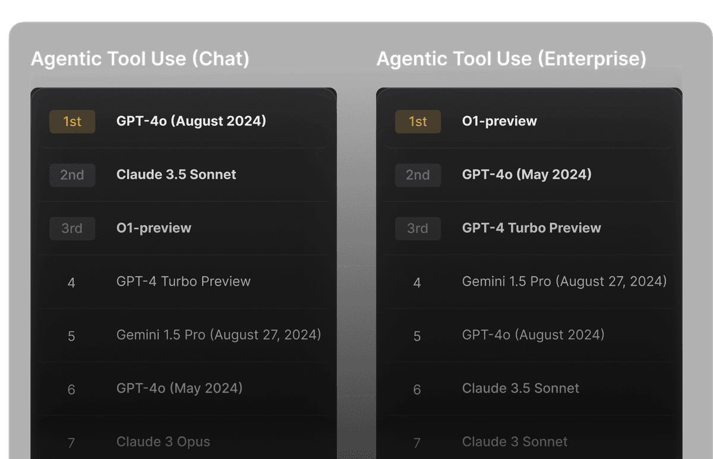713x459 pixels.
Task: Click the Agentic Tool Use (Enterprise) heading
Action: (511, 59)
